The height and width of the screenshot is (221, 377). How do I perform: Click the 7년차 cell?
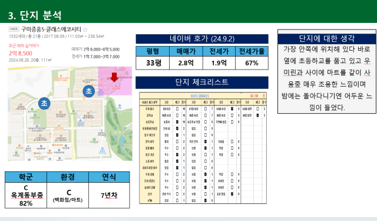109,195
